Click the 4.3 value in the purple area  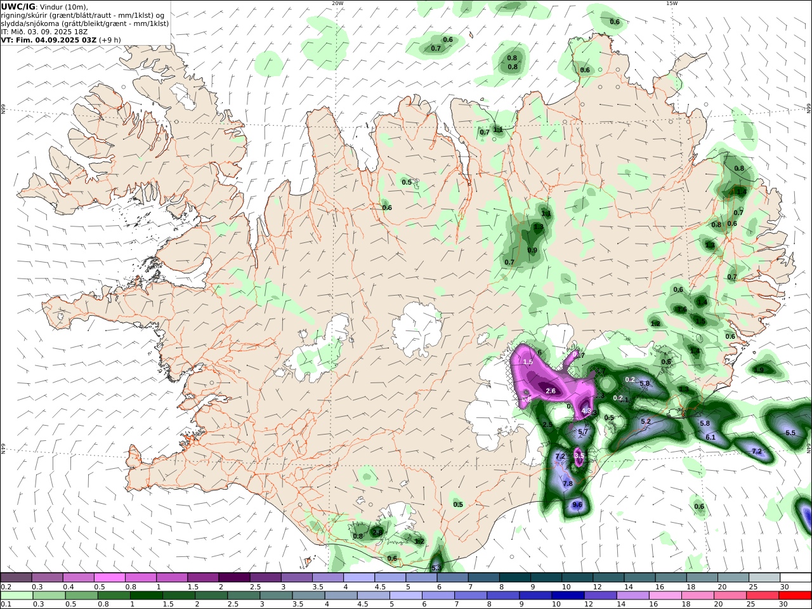point(587,411)
